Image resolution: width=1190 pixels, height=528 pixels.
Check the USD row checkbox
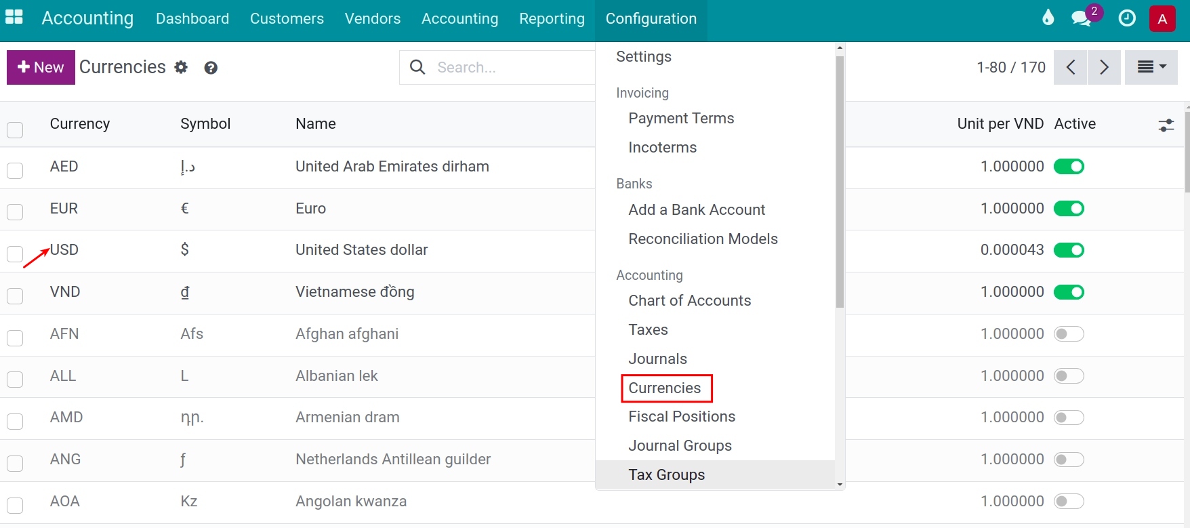click(15, 254)
